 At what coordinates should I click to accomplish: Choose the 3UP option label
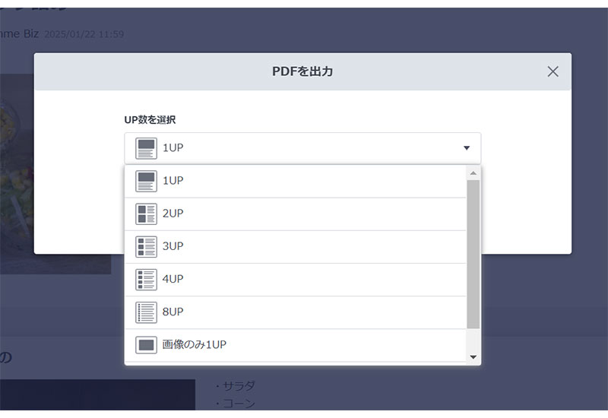pos(173,246)
